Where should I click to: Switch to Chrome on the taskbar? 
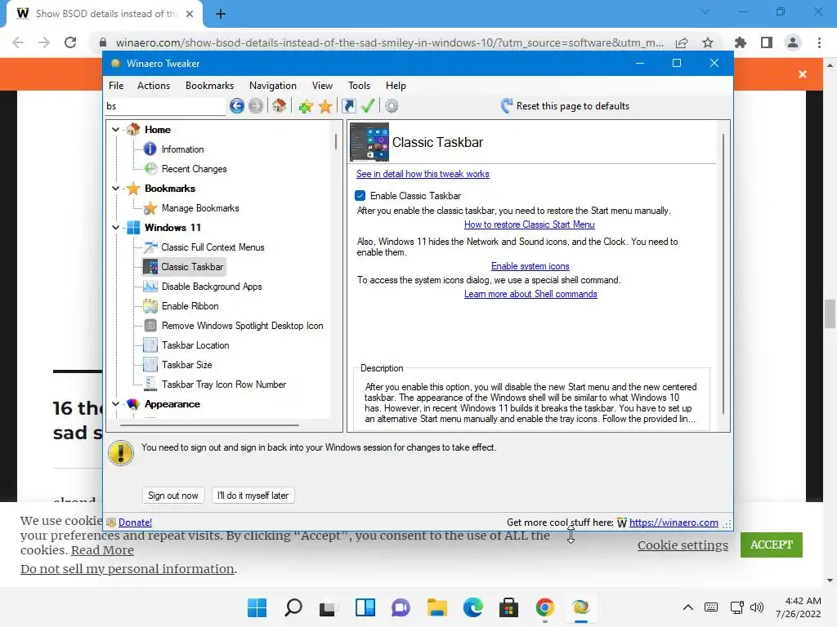(544, 607)
